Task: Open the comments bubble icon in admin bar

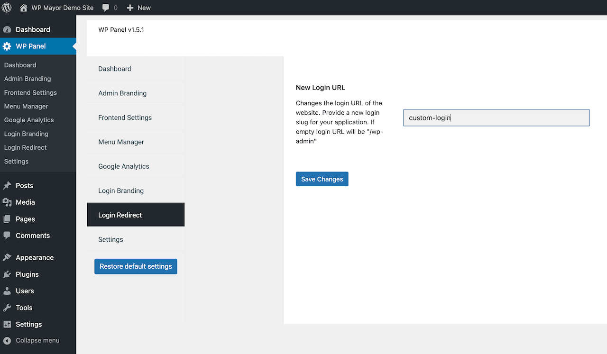Action: point(106,8)
